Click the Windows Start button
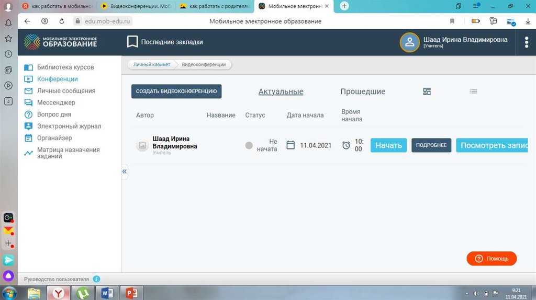536x300 pixels. click(x=9, y=293)
